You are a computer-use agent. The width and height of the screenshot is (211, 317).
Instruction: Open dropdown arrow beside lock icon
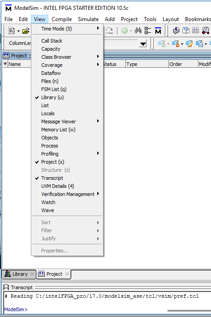(x=182, y=44)
